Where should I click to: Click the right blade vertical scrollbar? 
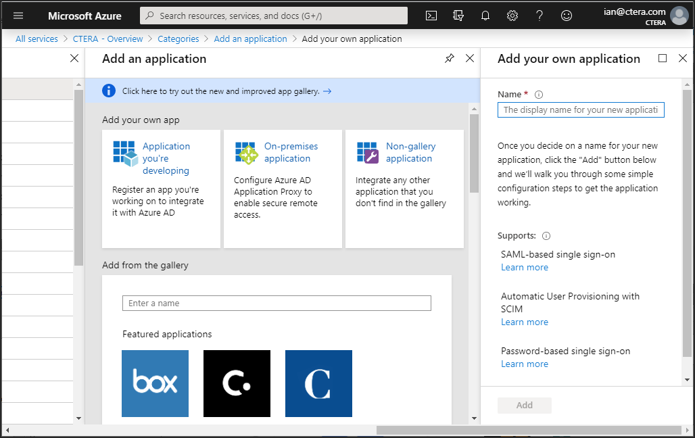[687, 224]
